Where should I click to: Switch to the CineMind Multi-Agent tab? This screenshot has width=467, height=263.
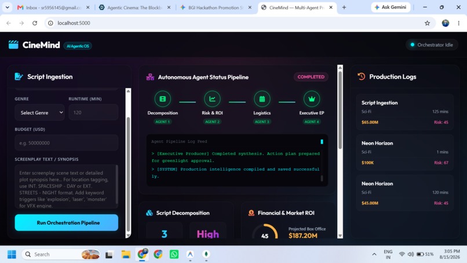297,8
